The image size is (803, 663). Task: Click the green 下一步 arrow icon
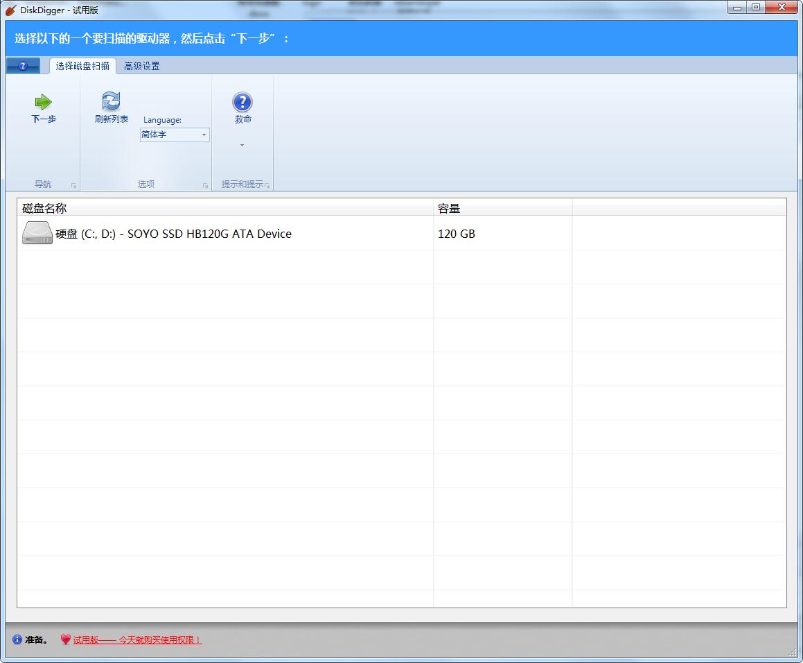pyautogui.click(x=43, y=101)
